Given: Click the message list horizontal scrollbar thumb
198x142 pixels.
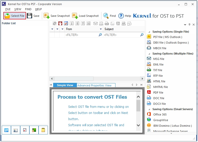Looking at the screenshot, I should 74,79.
